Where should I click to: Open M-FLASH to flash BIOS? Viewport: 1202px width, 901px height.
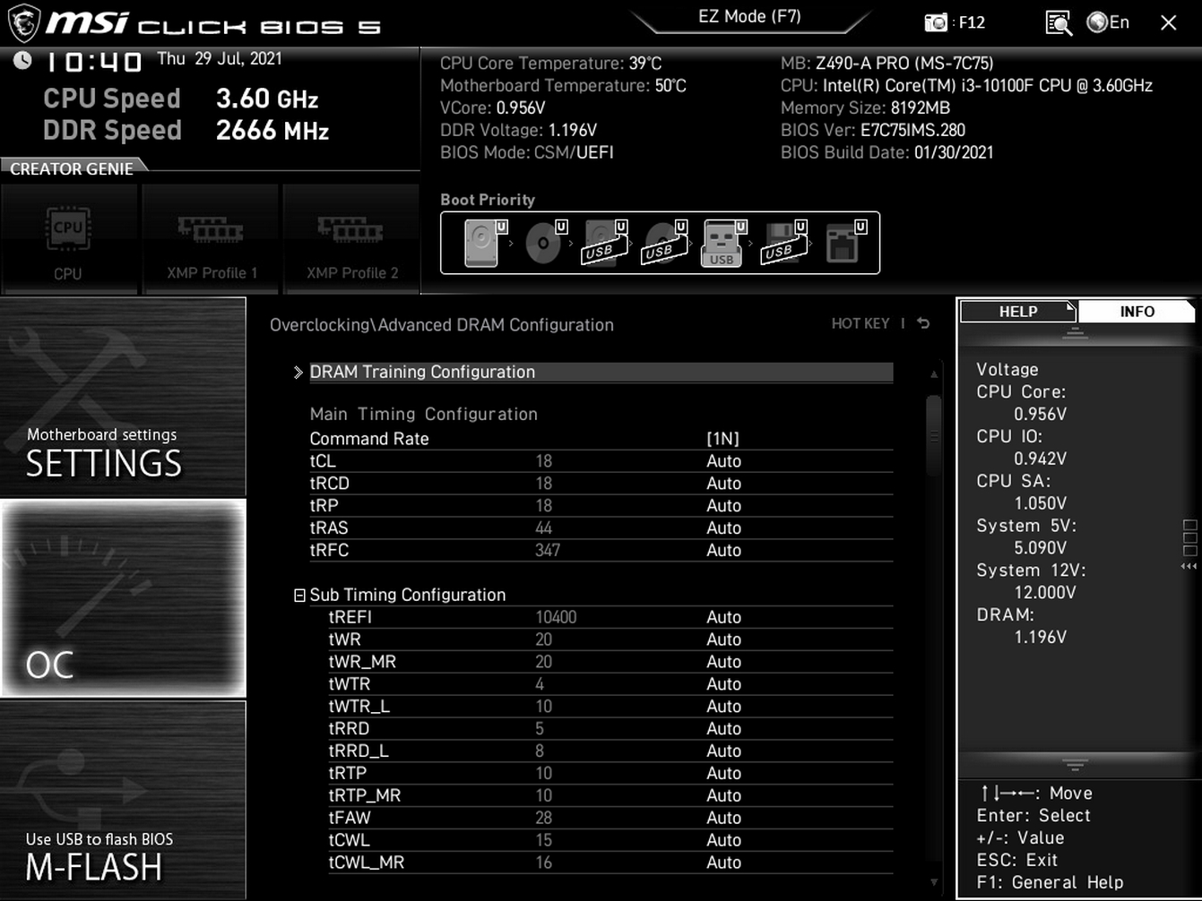coord(123,800)
